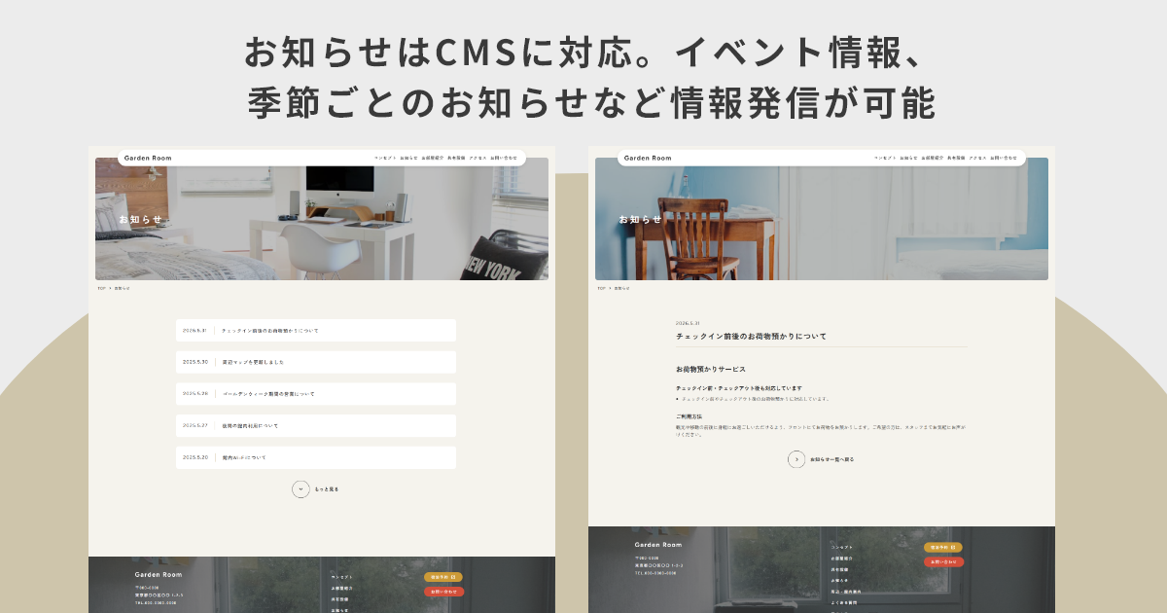Open the 2026.5.31 news entry in the left page list
1167x613 pixels.
coord(316,331)
